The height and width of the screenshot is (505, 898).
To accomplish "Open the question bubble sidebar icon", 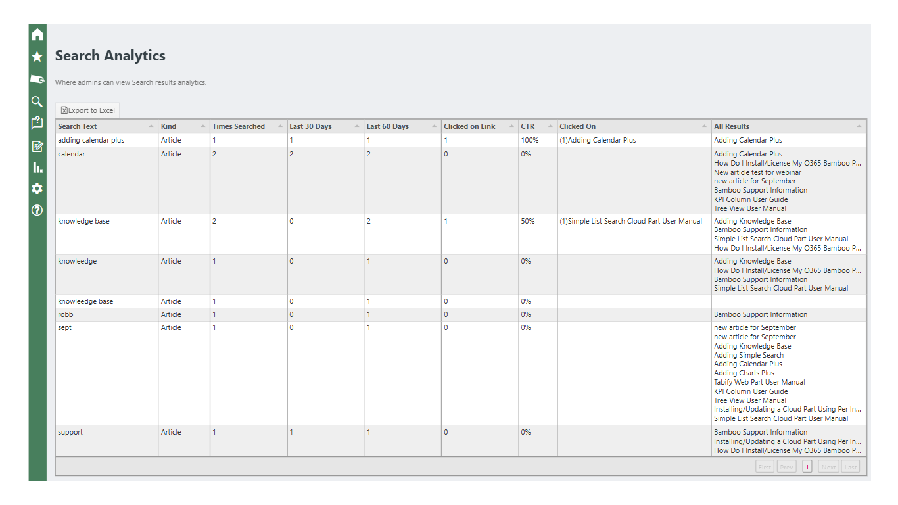I will [x=37, y=123].
